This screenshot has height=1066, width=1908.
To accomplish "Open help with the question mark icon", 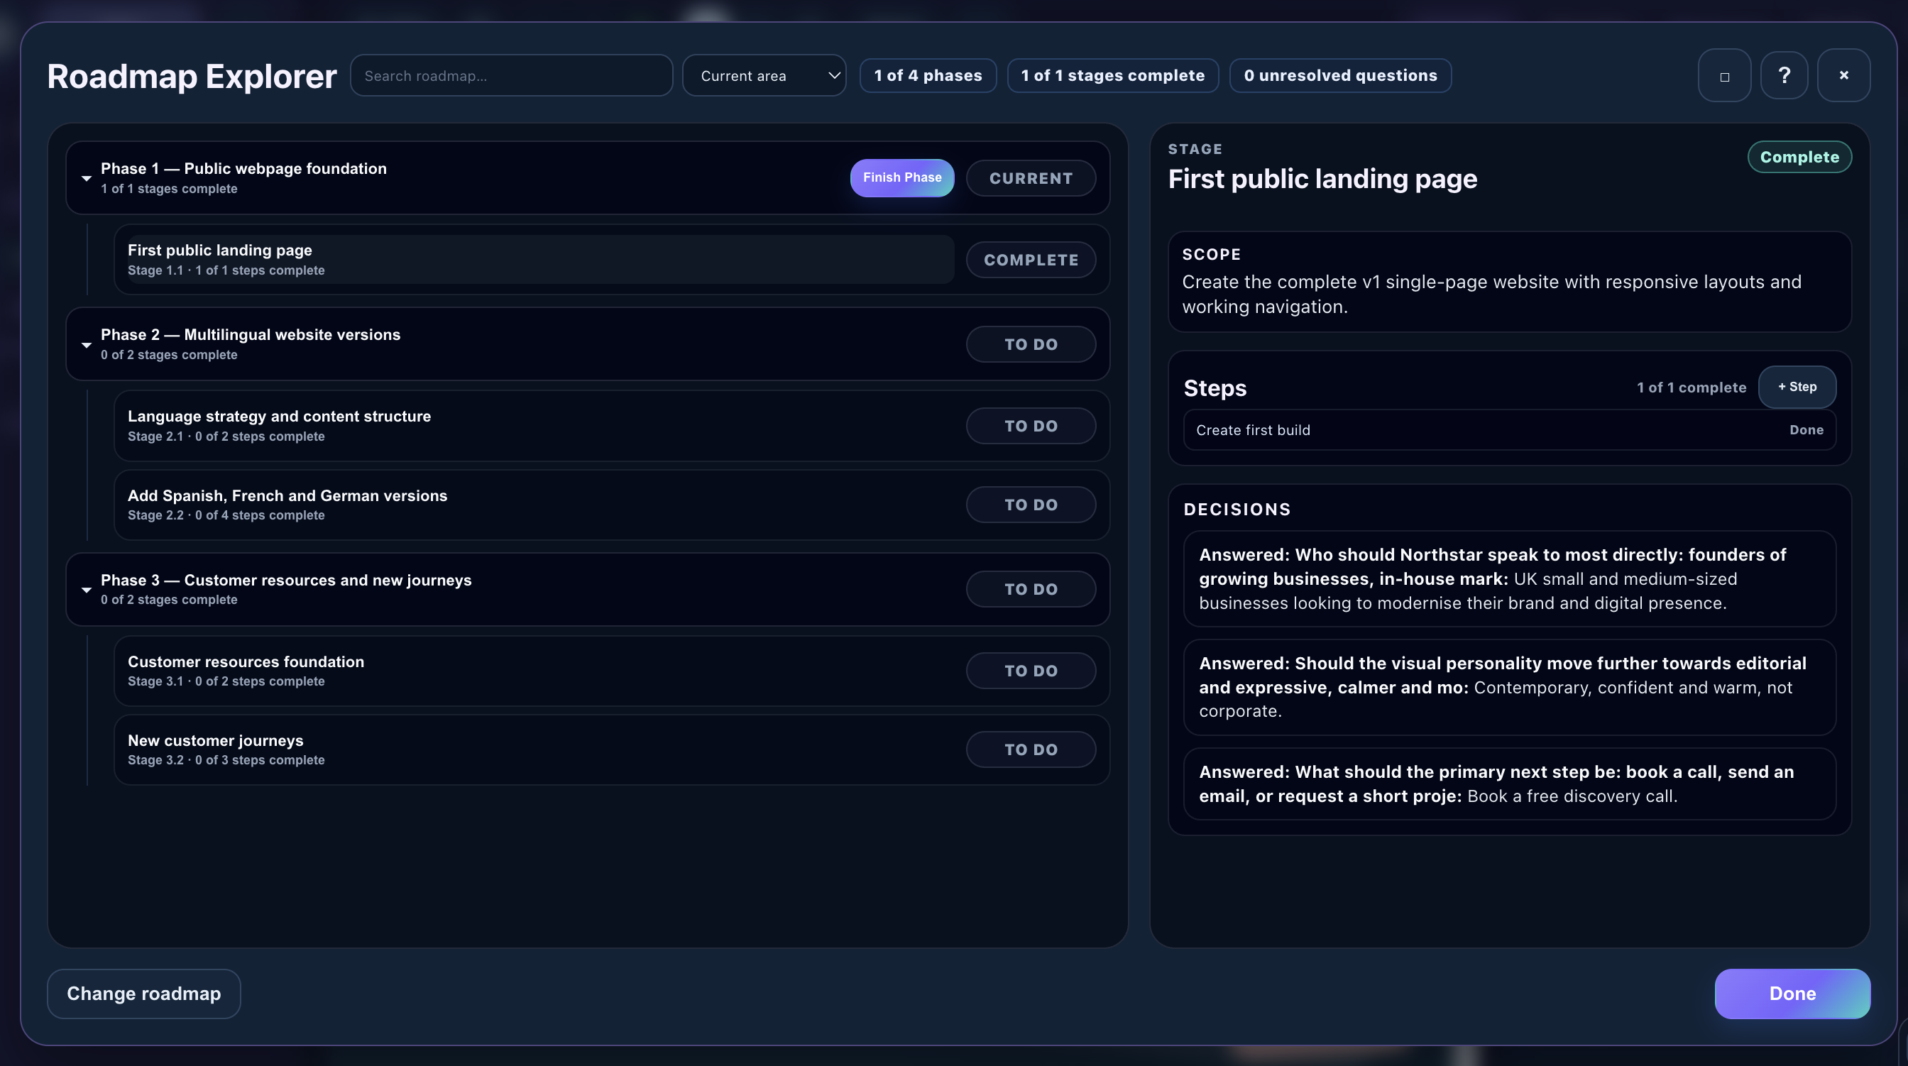I will pyautogui.click(x=1784, y=75).
